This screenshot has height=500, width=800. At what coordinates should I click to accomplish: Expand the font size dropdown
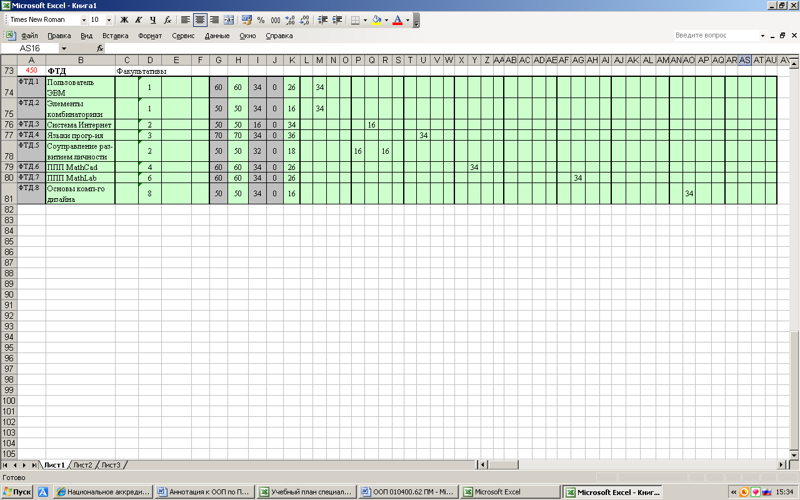pyautogui.click(x=109, y=20)
